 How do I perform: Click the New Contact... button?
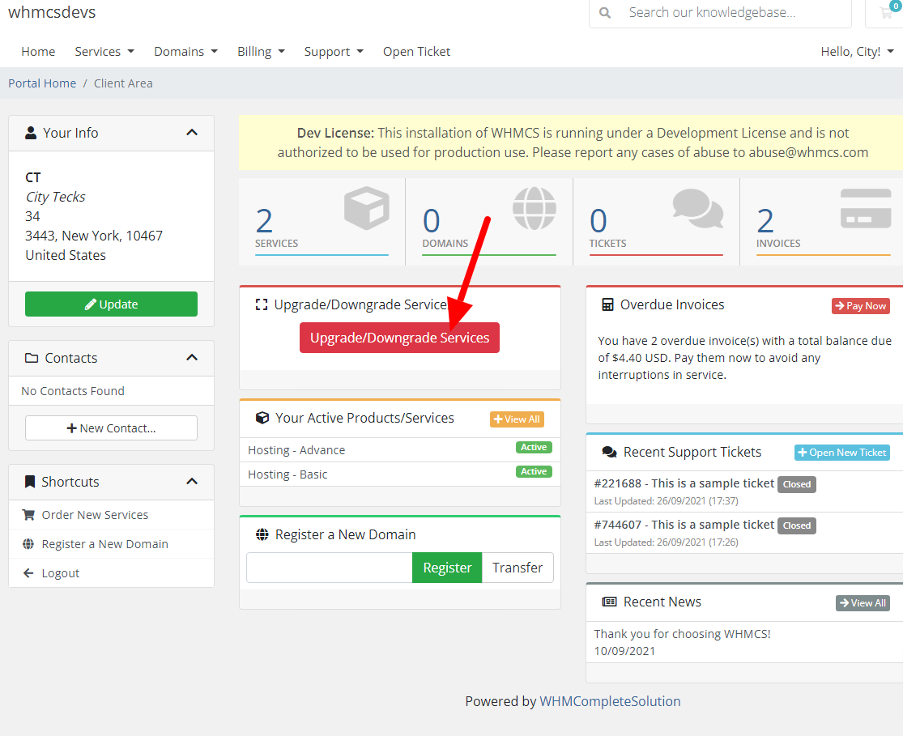(x=111, y=428)
